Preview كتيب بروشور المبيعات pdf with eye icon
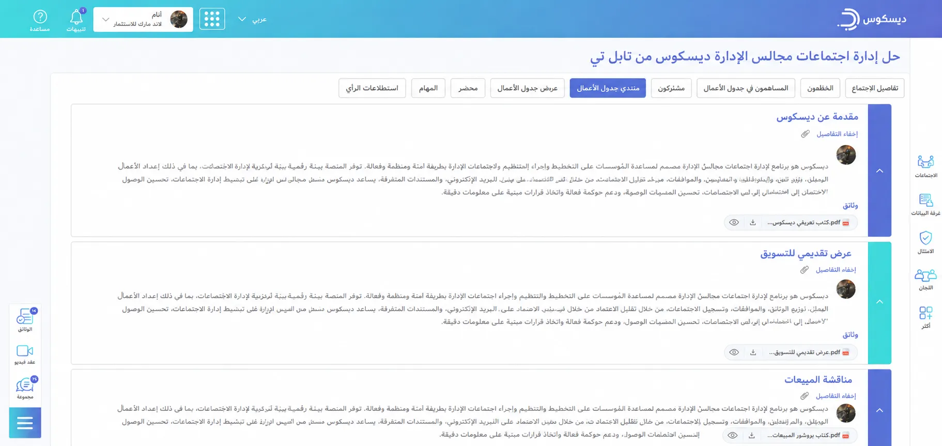The image size is (942, 446). pyautogui.click(x=733, y=435)
